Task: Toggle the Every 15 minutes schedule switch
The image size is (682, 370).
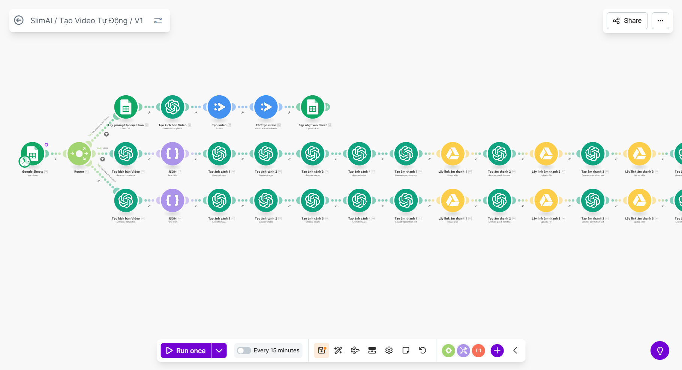Action: click(244, 350)
